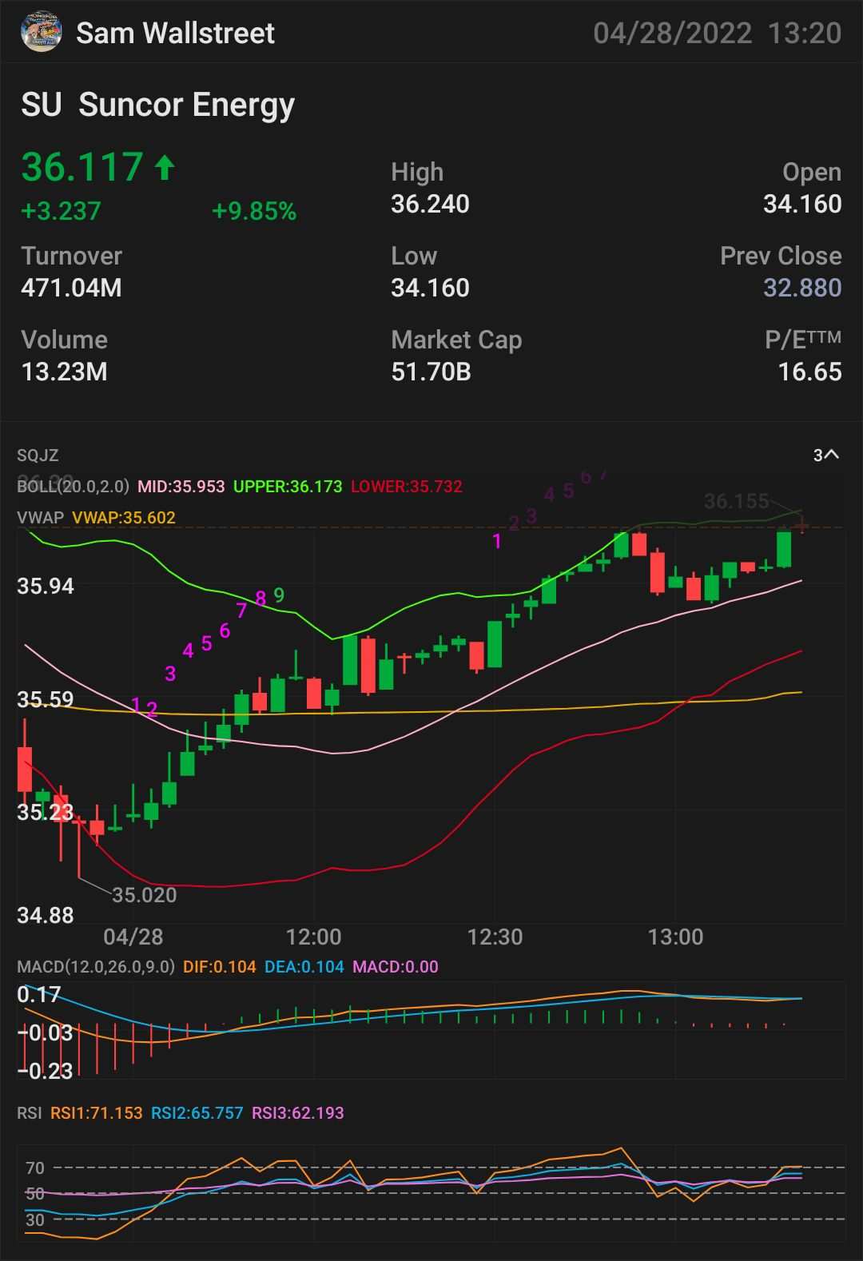
Task: Open the RSI indicator label
Action: (x=30, y=1112)
